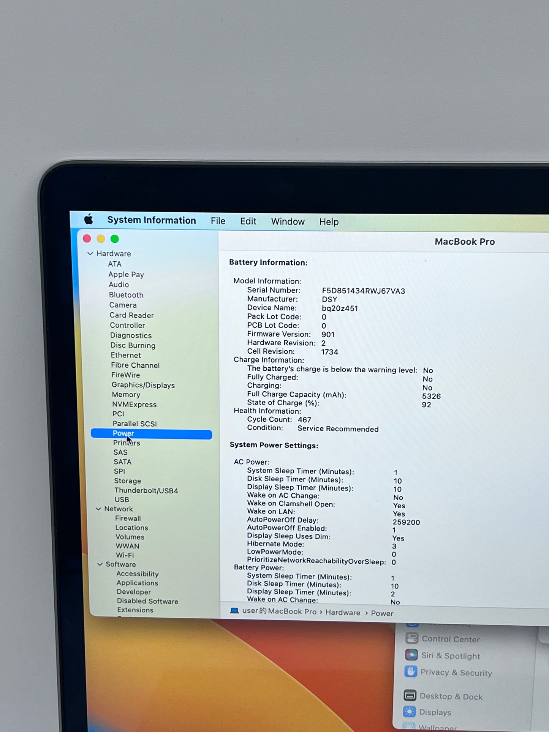
Task: Click the Service Recommended condition text
Action: (338, 429)
